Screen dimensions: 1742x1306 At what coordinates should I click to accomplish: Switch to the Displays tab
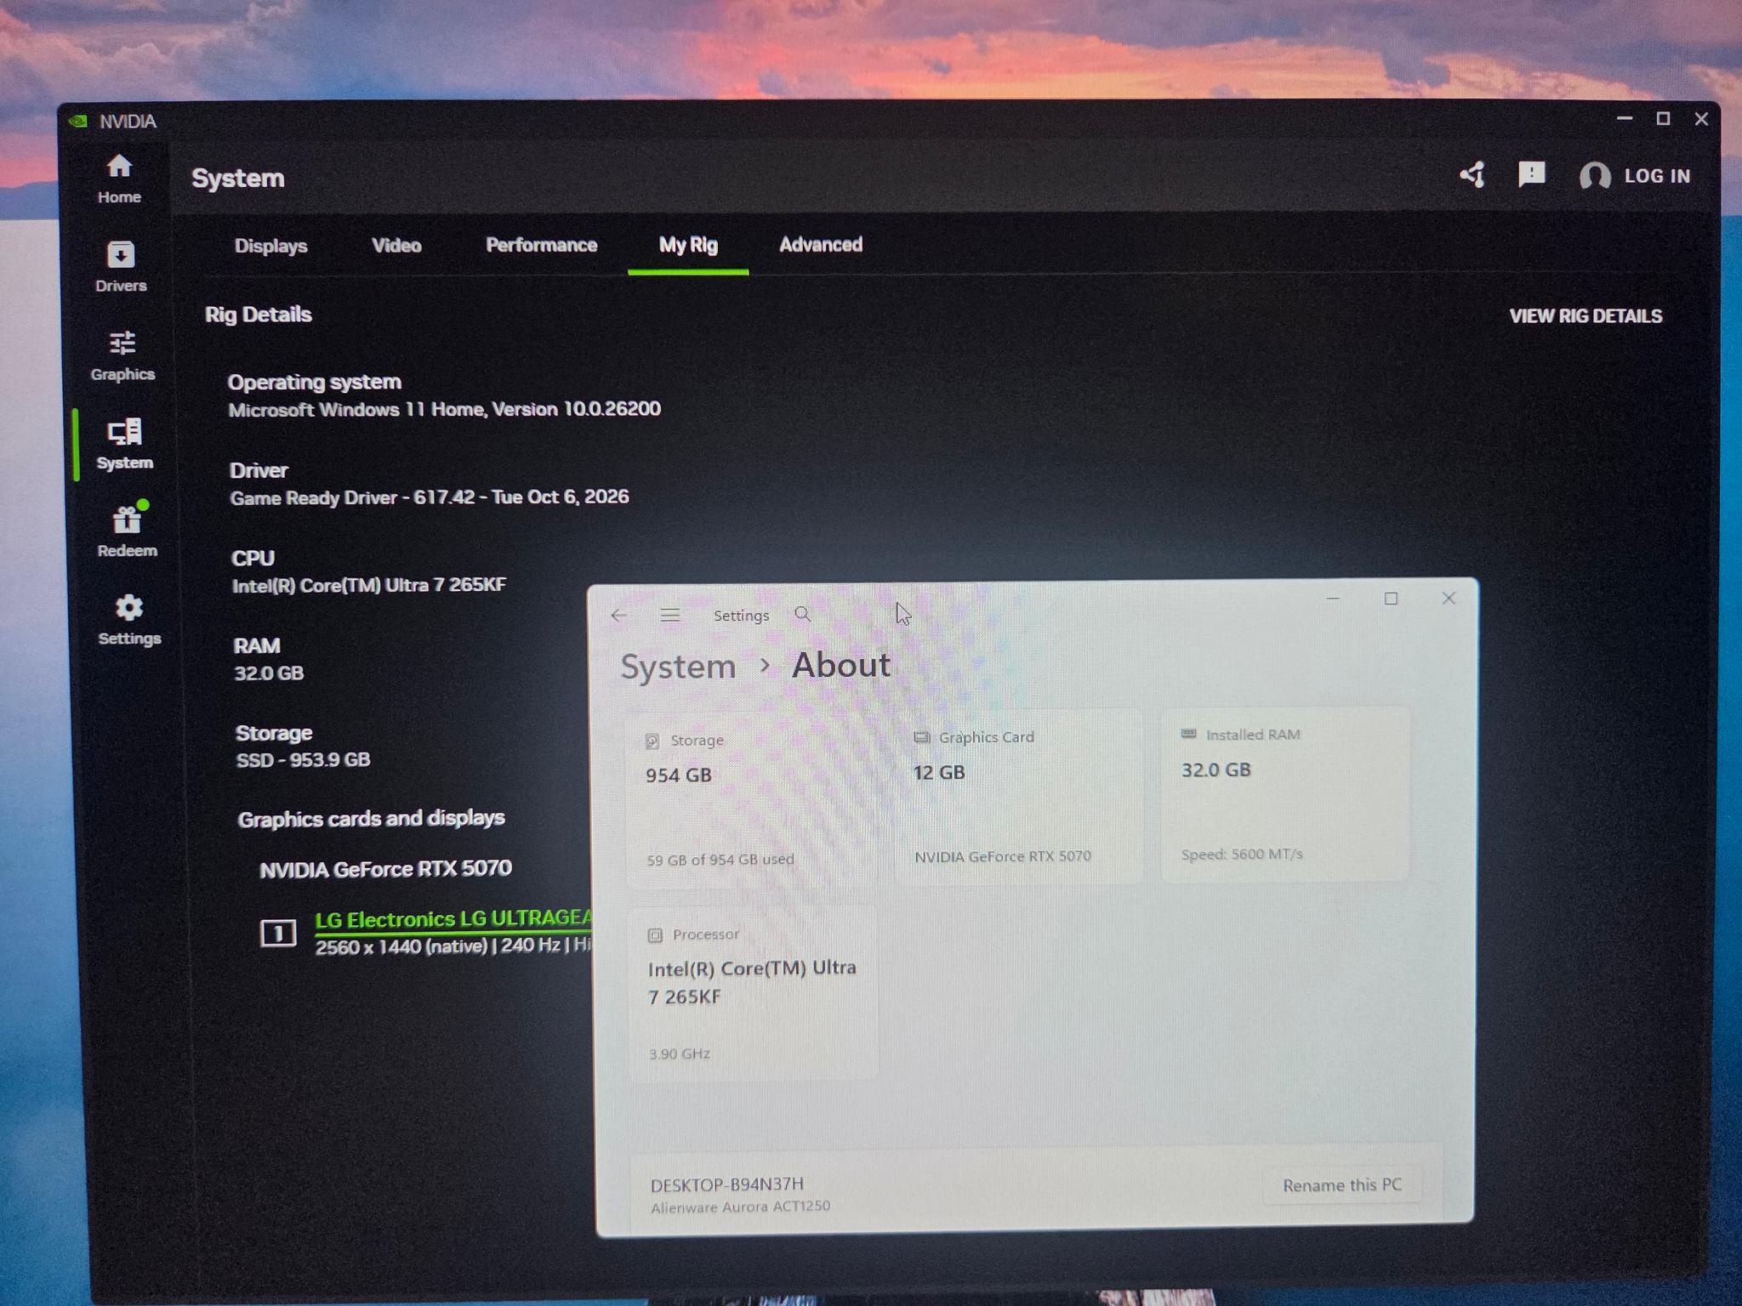pyautogui.click(x=270, y=246)
